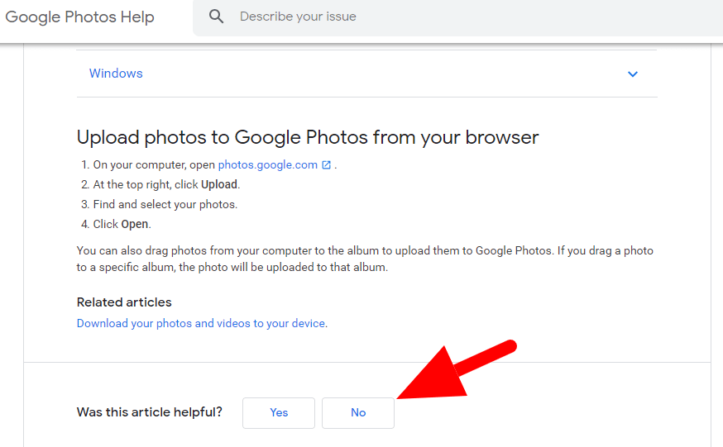Click the Related articles heading
This screenshot has height=447, width=723.
tap(124, 302)
